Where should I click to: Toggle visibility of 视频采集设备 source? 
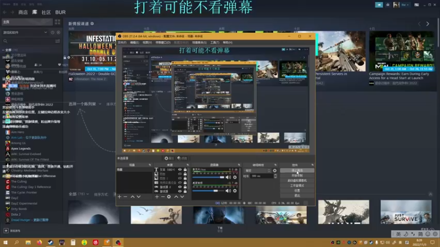(x=180, y=183)
